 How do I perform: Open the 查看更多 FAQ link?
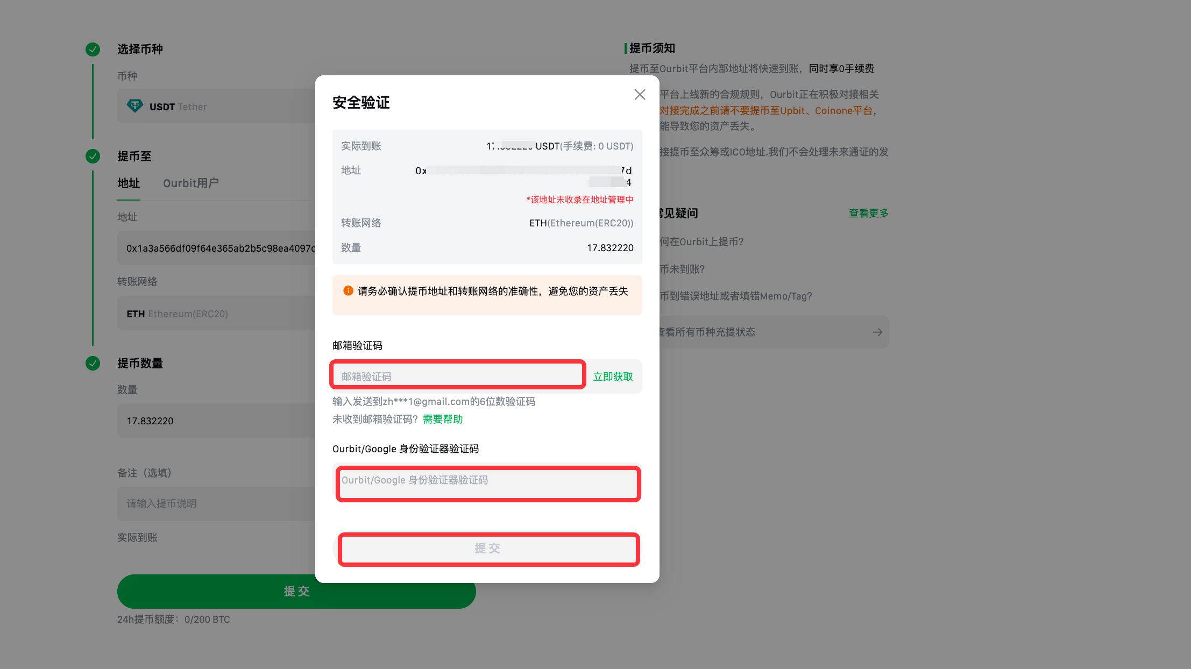(x=868, y=213)
